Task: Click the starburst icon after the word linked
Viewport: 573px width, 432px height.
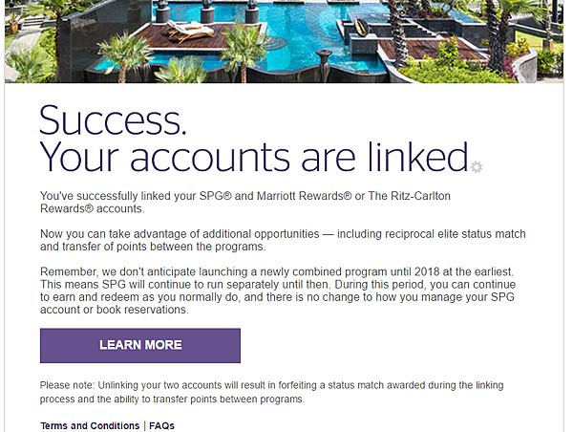Action: 477,167
